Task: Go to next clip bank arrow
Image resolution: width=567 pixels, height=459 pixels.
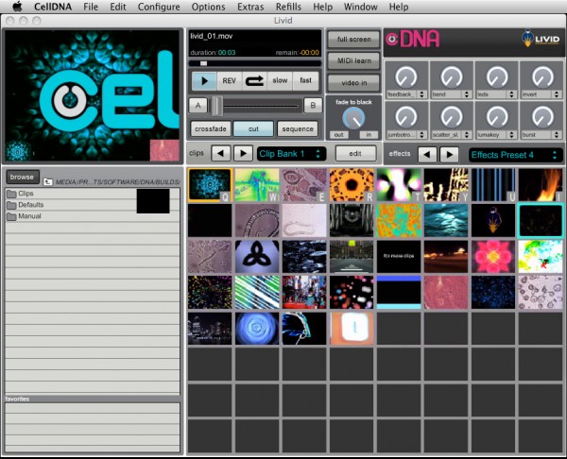Action: point(243,154)
